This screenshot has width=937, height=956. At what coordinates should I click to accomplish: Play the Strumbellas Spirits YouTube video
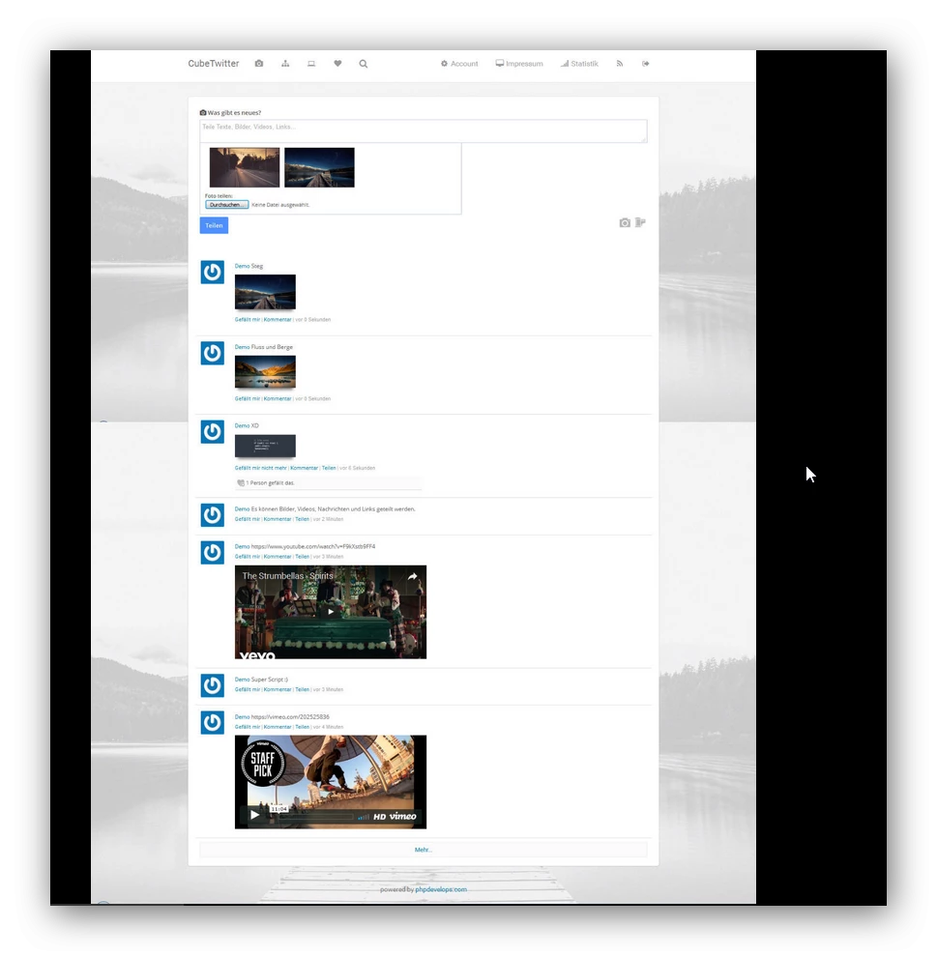tap(331, 612)
